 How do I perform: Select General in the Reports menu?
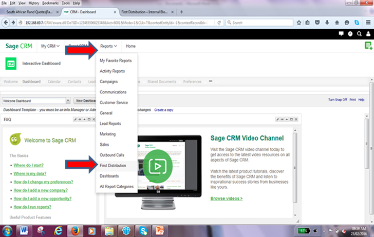point(106,113)
